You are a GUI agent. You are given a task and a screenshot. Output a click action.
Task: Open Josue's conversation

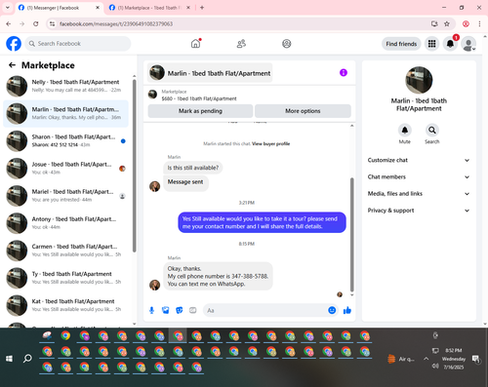[x=65, y=169]
